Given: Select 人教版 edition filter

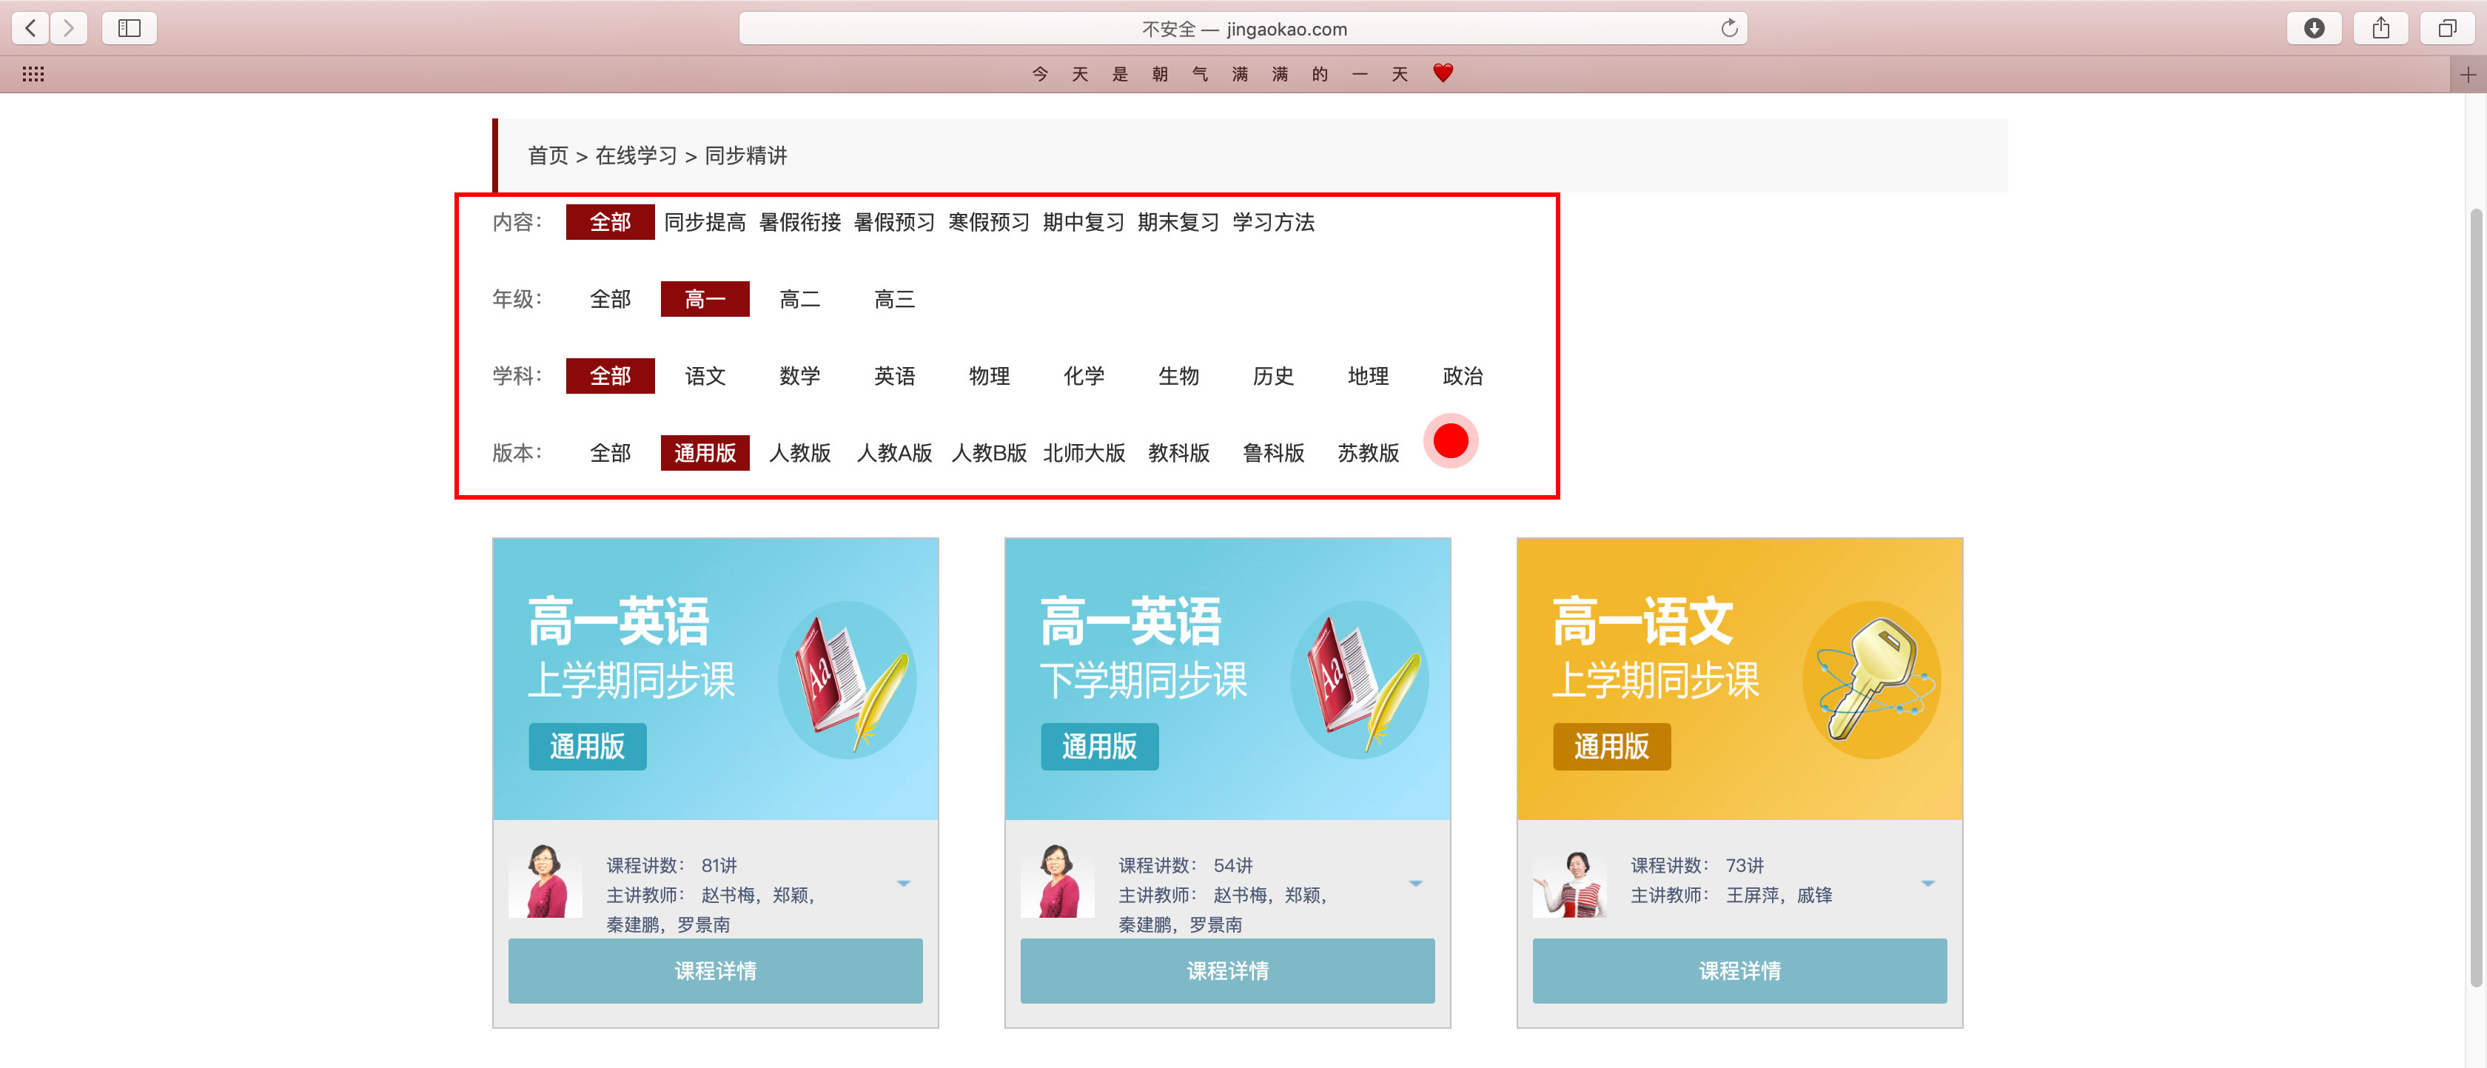Looking at the screenshot, I should [799, 453].
